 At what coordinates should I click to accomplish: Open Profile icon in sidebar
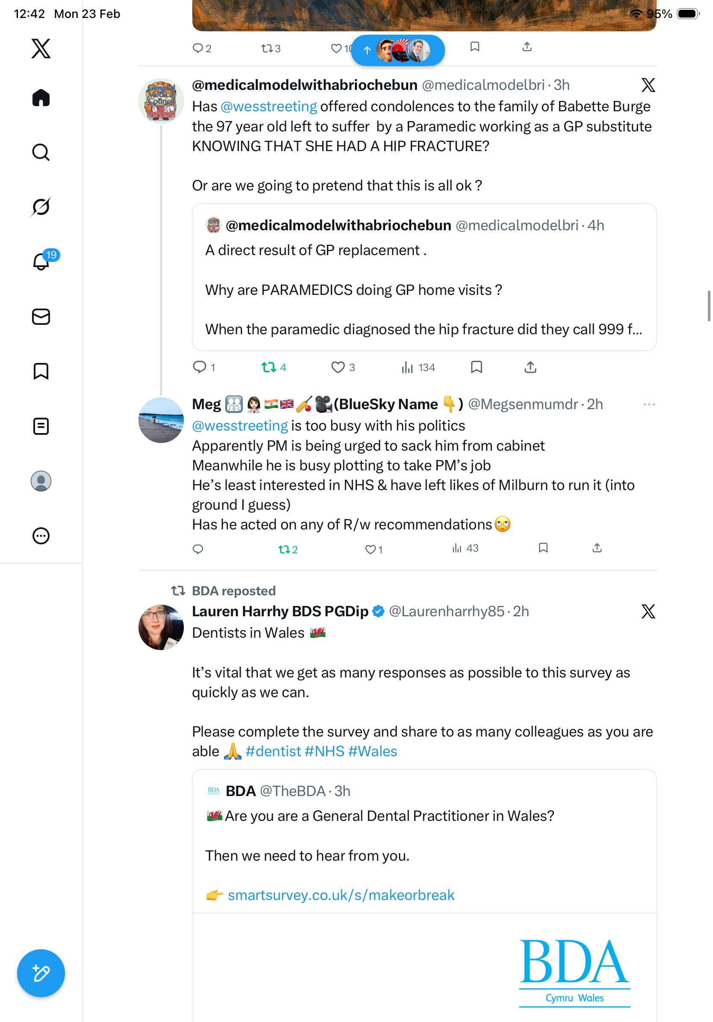click(41, 481)
